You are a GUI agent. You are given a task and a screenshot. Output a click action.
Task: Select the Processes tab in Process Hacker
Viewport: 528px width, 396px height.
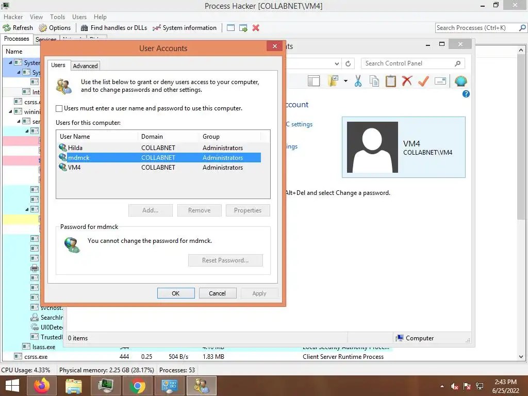coord(16,39)
